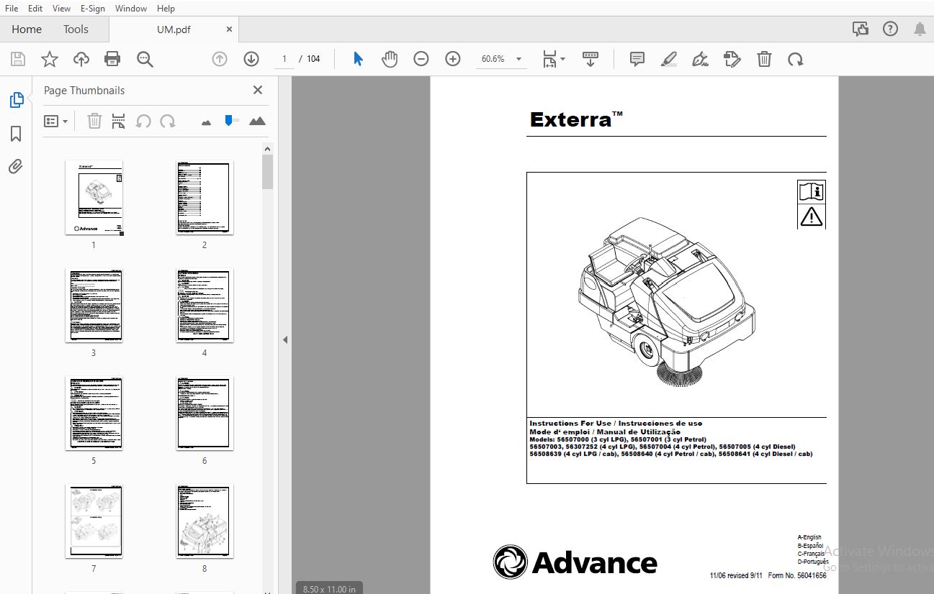
Task: Select page 1 thumbnail
Action: (x=94, y=198)
